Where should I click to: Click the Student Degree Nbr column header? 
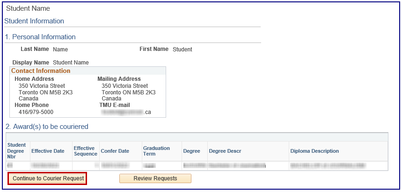16,151
